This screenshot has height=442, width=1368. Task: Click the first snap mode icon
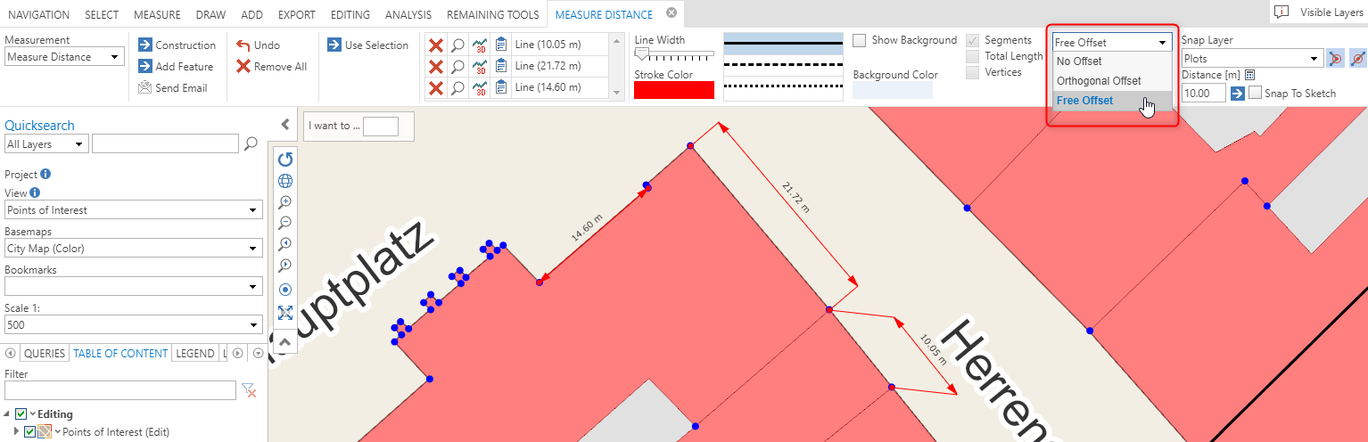1336,59
